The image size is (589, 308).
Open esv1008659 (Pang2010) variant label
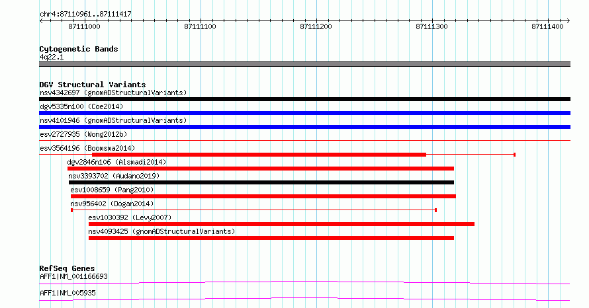112,190
